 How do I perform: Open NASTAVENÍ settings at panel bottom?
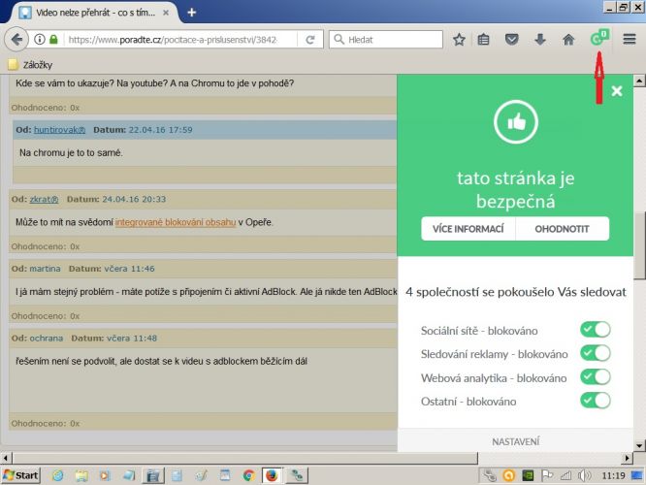[x=515, y=441]
